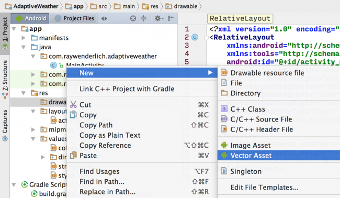Click the RelativeLayout editor breadcrumb label
Viewport: 340px width, 198px height.
click(240, 18)
